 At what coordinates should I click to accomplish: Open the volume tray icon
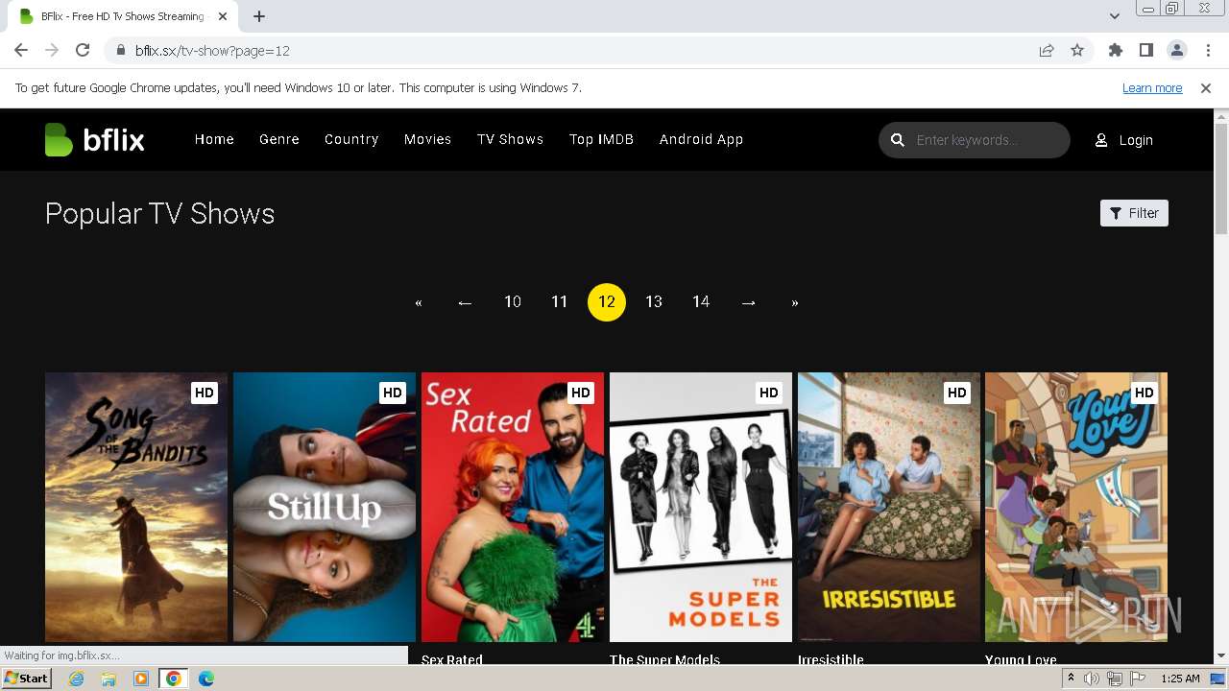(x=1092, y=679)
